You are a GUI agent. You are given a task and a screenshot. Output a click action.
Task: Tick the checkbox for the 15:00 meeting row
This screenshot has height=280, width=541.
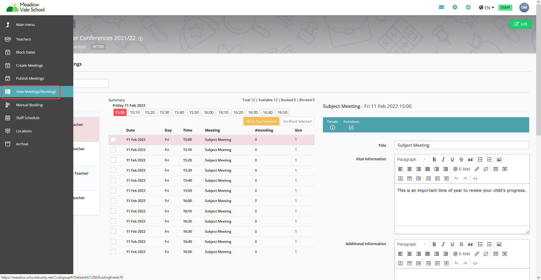[x=113, y=140]
